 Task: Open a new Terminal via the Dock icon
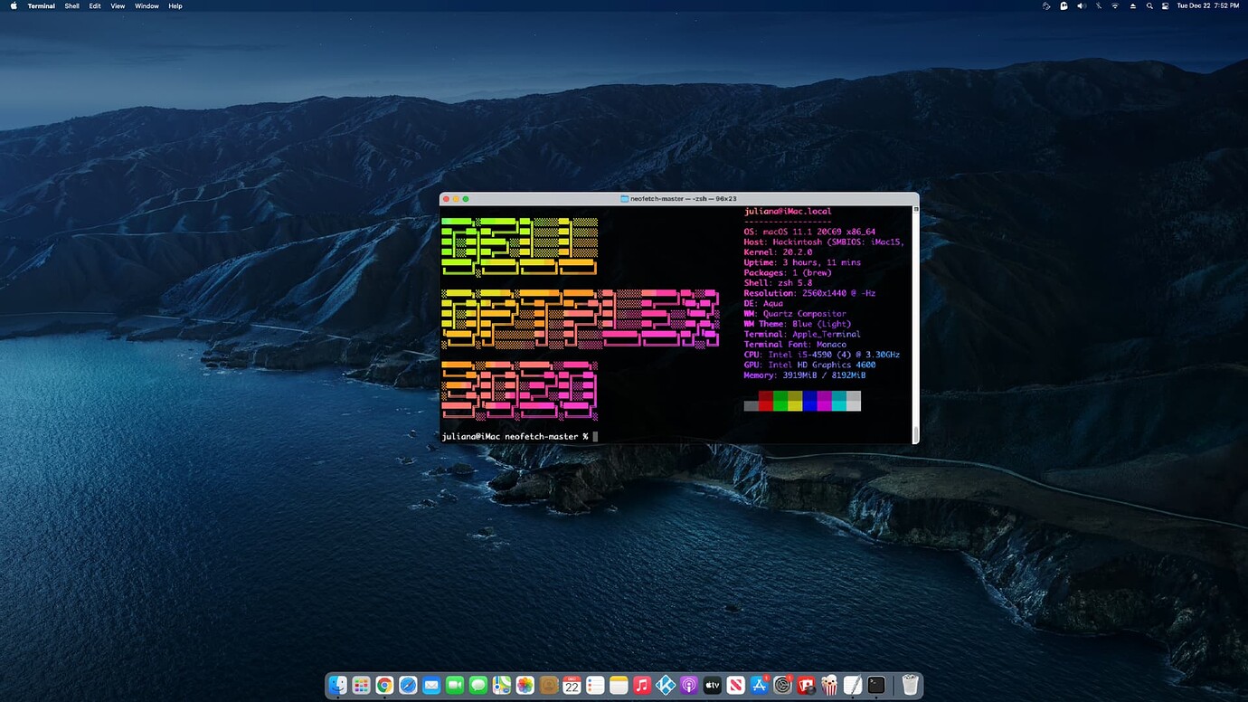click(875, 685)
